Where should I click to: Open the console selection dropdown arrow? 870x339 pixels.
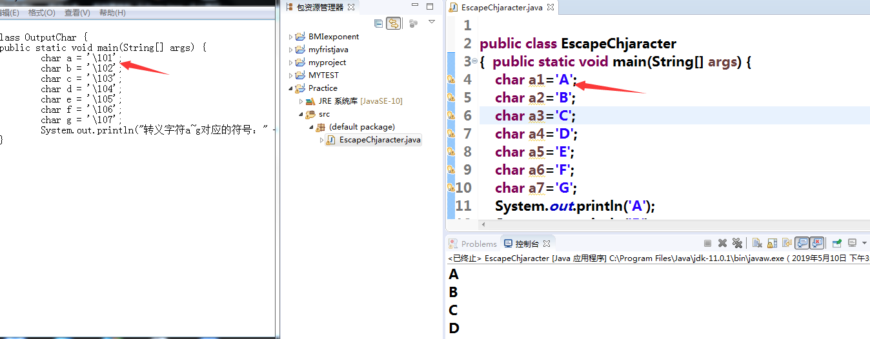(x=864, y=243)
